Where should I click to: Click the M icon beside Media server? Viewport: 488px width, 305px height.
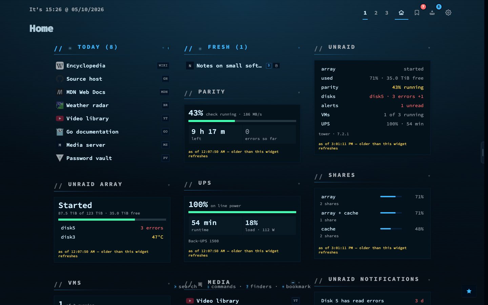[60, 145]
